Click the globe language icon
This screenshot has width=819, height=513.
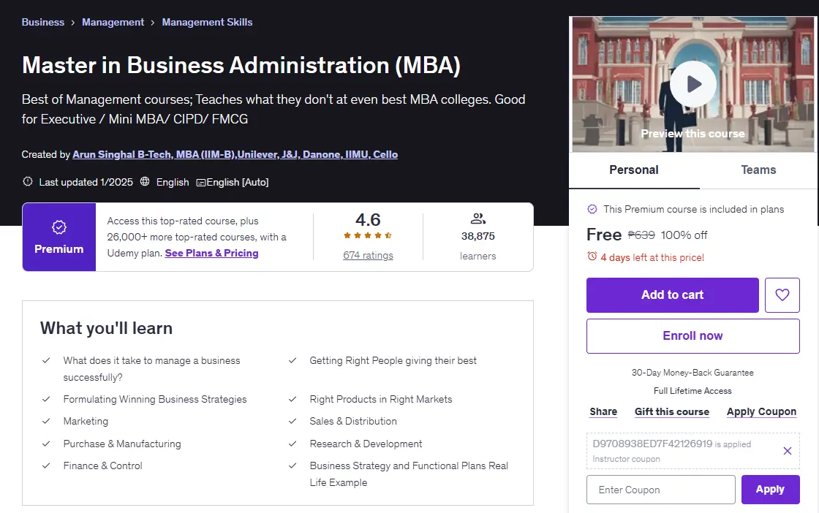tap(145, 182)
